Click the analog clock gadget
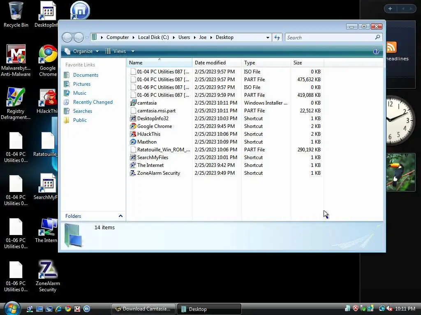421x315 pixels. pyautogui.click(x=401, y=120)
